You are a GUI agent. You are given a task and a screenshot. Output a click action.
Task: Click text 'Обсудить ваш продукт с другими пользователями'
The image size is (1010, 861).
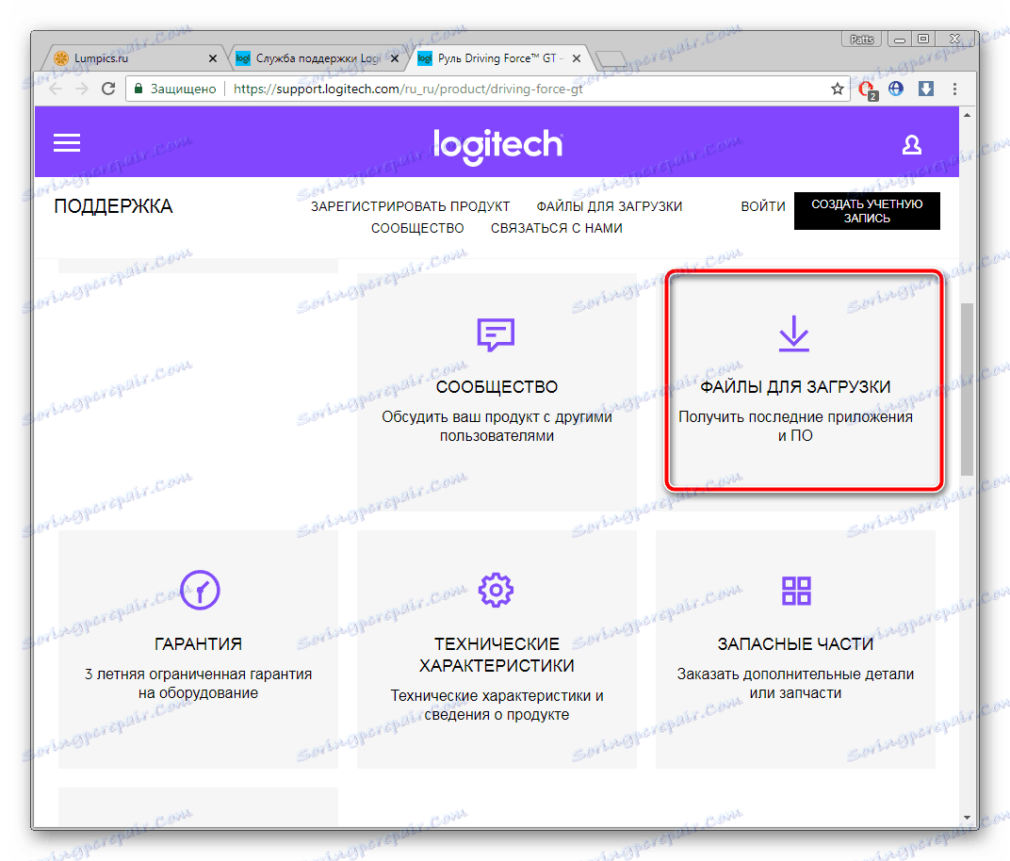click(x=497, y=427)
